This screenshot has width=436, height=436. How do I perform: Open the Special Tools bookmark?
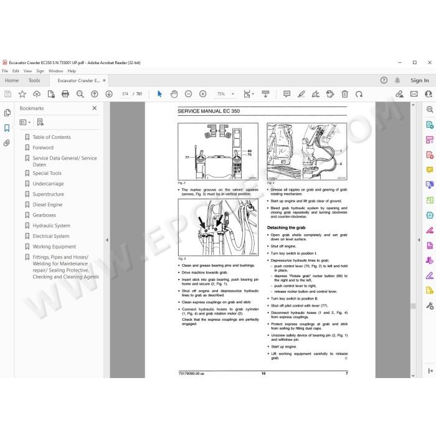click(x=47, y=173)
